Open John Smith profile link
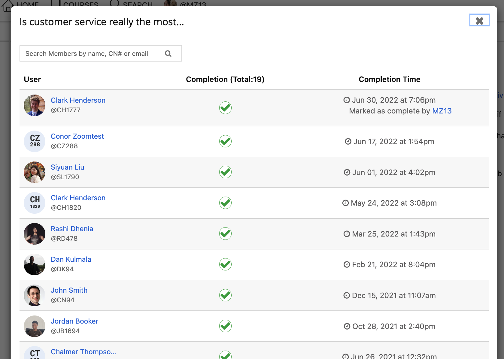The image size is (504, 359). pyautogui.click(x=69, y=290)
